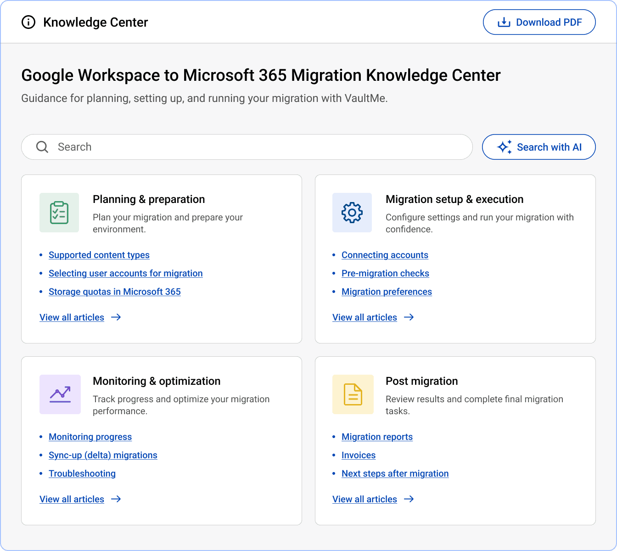This screenshot has width=617, height=551.
Task: Open the Sync-up (delta) migrations article
Action: coord(103,455)
